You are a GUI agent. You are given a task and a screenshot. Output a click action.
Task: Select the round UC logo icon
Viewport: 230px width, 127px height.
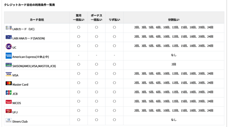(x=9, y=46)
